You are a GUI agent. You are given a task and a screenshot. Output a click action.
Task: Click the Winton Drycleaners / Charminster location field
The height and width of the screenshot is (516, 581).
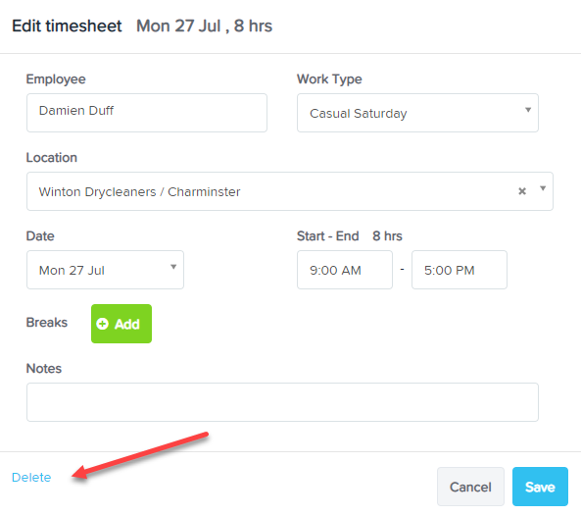point(290,191)
